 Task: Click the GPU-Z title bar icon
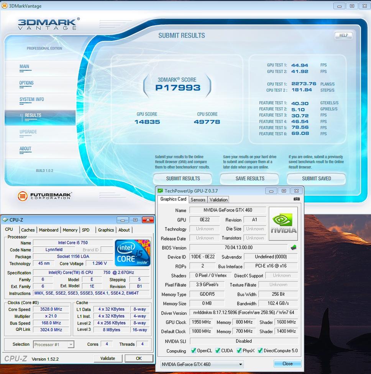(x=160, y=191)
